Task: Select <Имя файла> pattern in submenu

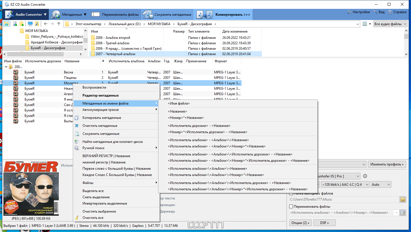Action: [x=238, y=103]
